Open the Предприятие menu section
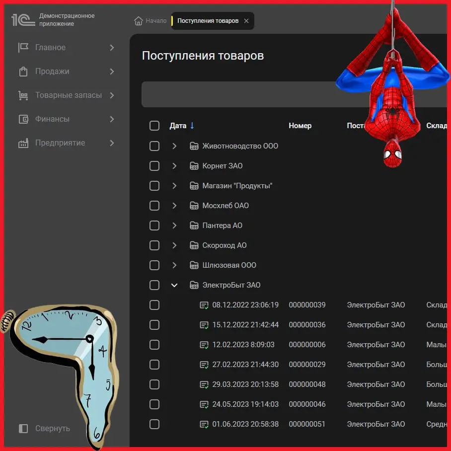Screen dimensions: 451x451 67,143
